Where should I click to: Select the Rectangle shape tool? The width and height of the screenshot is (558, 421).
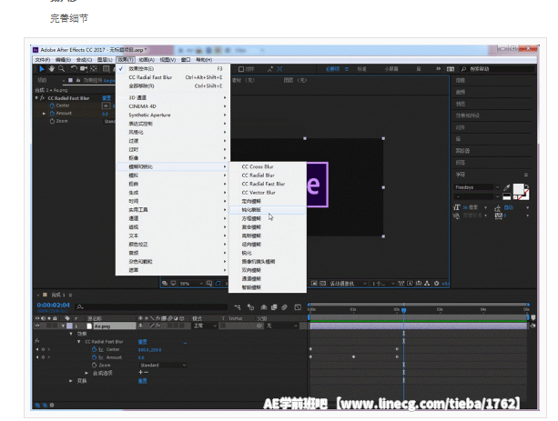[107, 68]
